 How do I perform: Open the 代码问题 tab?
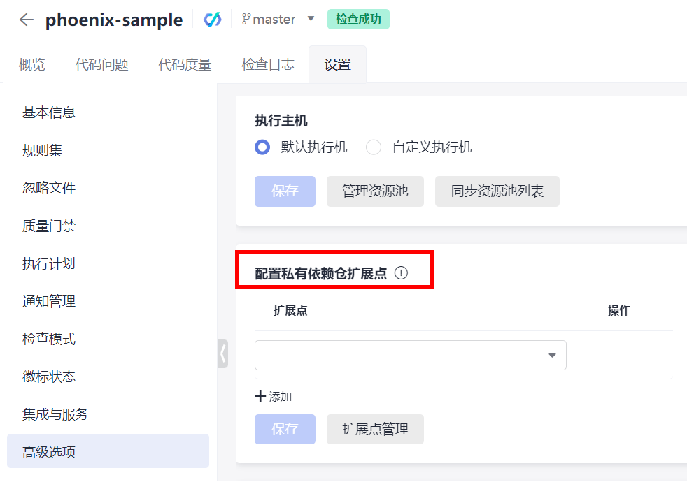coord(101,65)
